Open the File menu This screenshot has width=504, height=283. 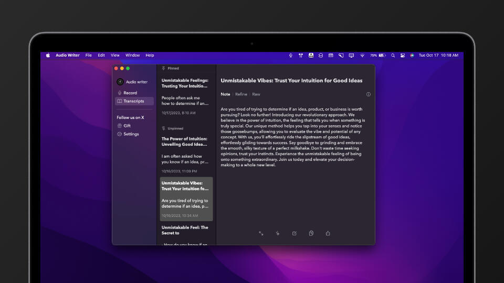(x=89, y=55)
